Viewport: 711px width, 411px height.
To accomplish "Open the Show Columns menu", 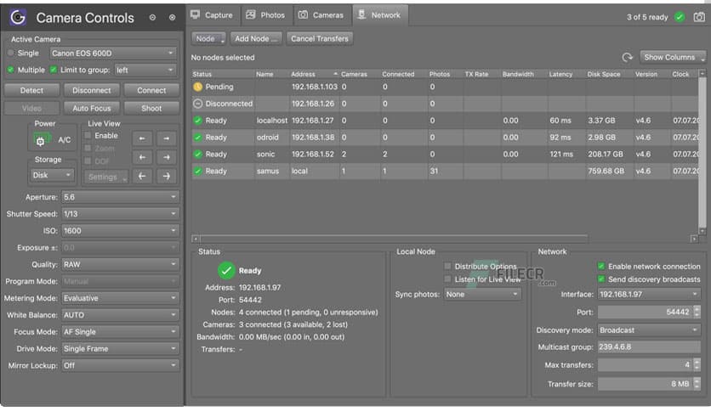I will tap(674, 58).
